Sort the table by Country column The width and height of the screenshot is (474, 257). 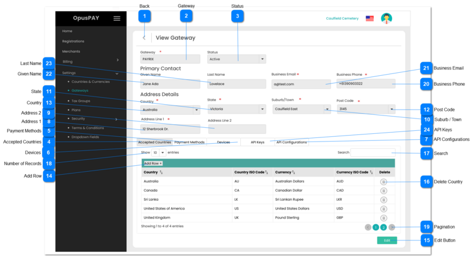coord(162,172)
